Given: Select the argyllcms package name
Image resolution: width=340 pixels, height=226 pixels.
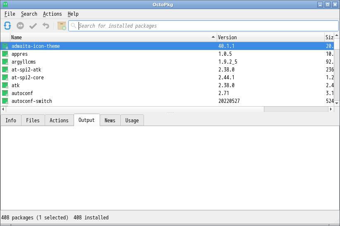Looking at the screenshot, I should [x=24, y=62].
